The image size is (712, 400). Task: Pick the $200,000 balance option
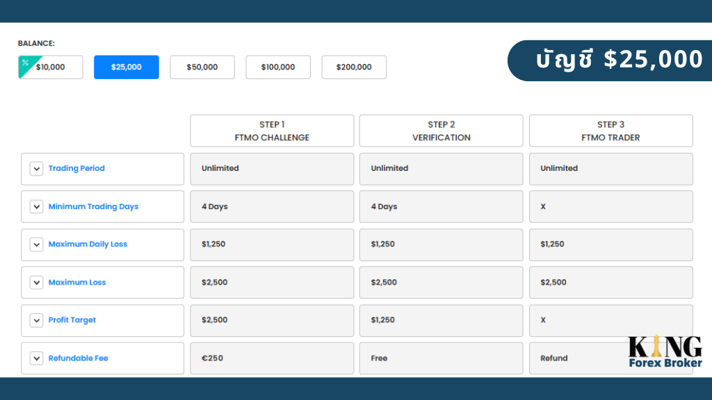[354, 67]
